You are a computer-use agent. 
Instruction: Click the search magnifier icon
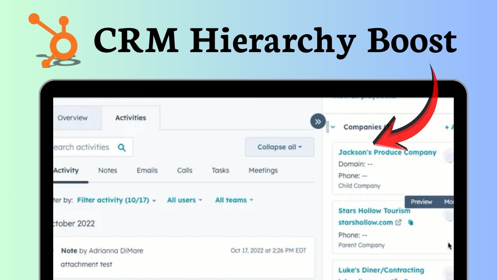click(122, 147)
